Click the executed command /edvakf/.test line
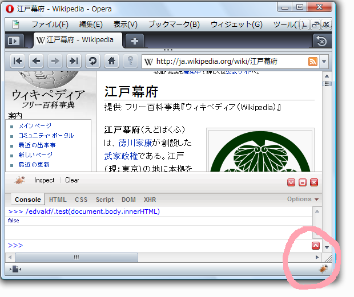 (92, 211)
